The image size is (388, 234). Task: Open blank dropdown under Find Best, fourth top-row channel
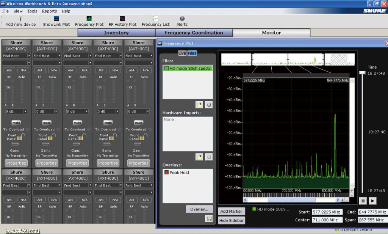coord(108,63)
